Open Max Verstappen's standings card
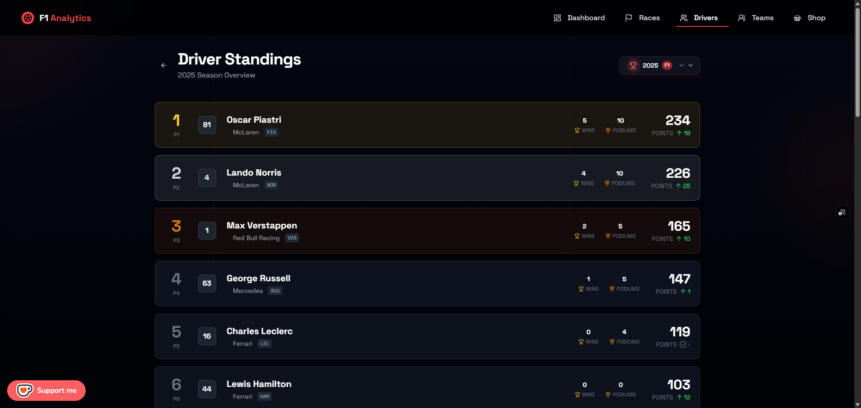 tap(426, 230)
